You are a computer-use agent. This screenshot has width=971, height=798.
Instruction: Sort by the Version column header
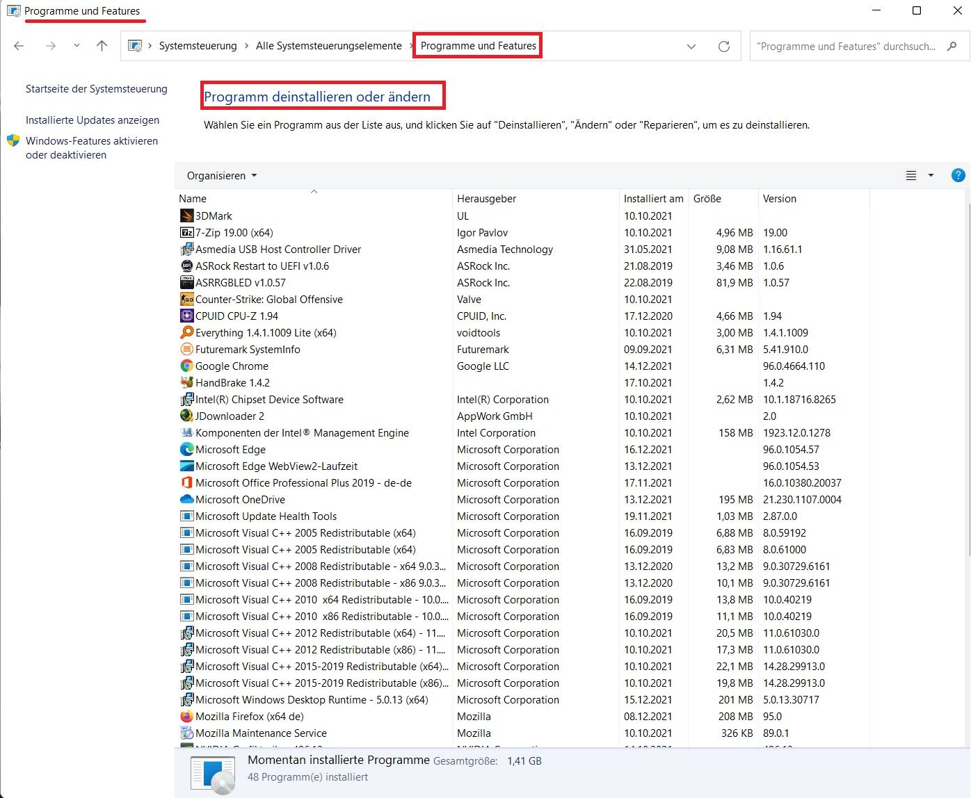[814, 199]
